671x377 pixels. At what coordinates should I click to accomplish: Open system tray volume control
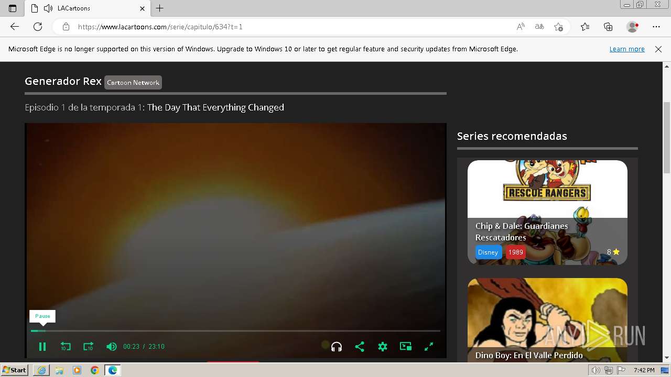point(597,370)
